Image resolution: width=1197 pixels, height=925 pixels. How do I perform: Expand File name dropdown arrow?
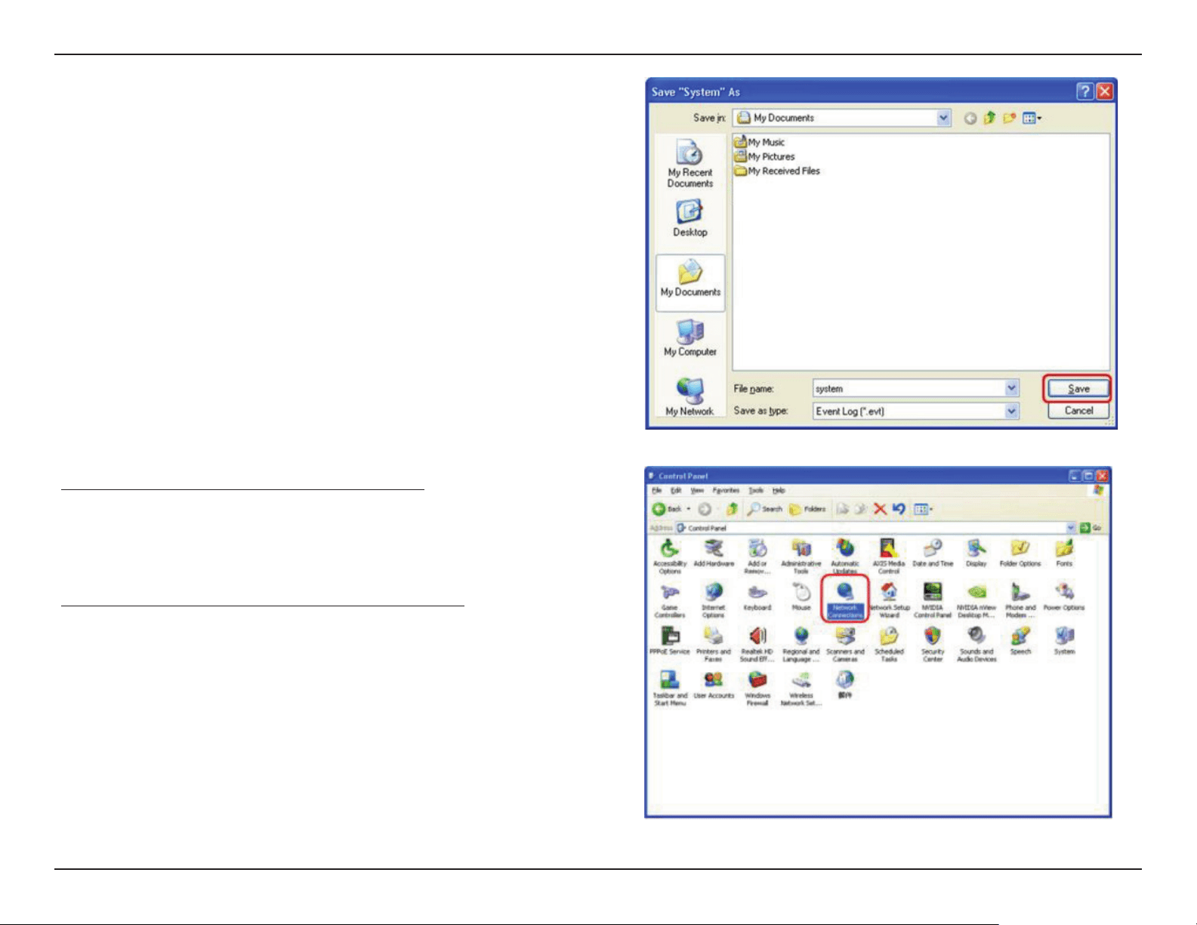click(1012, 388)
